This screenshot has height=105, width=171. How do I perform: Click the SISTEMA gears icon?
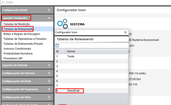click(x=63, y=24)
